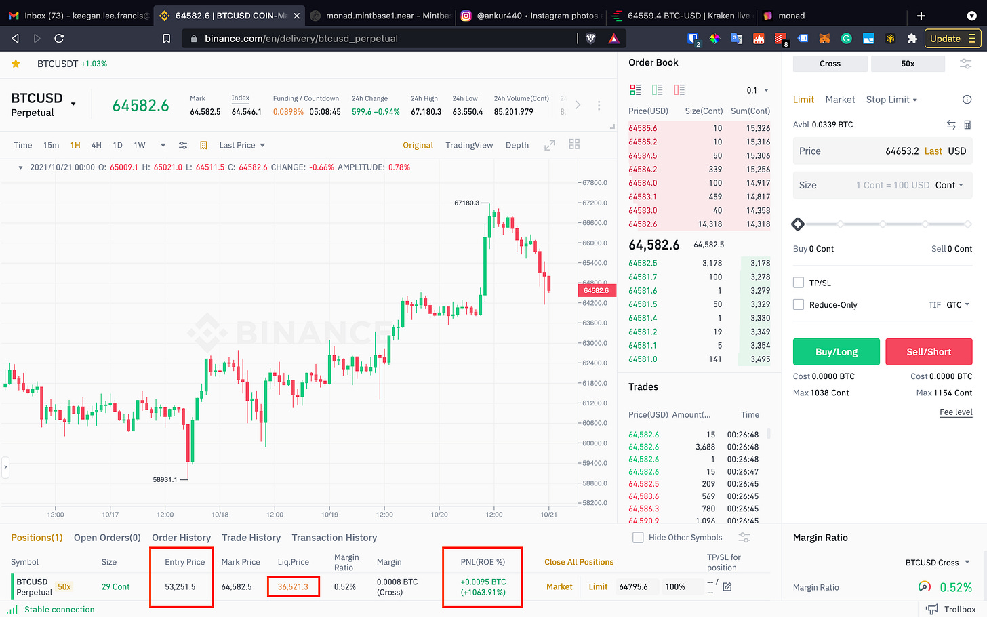The height and width of the screenshot is (617, 987).
Task: Click the order info help icon
Action: (967, 100)
